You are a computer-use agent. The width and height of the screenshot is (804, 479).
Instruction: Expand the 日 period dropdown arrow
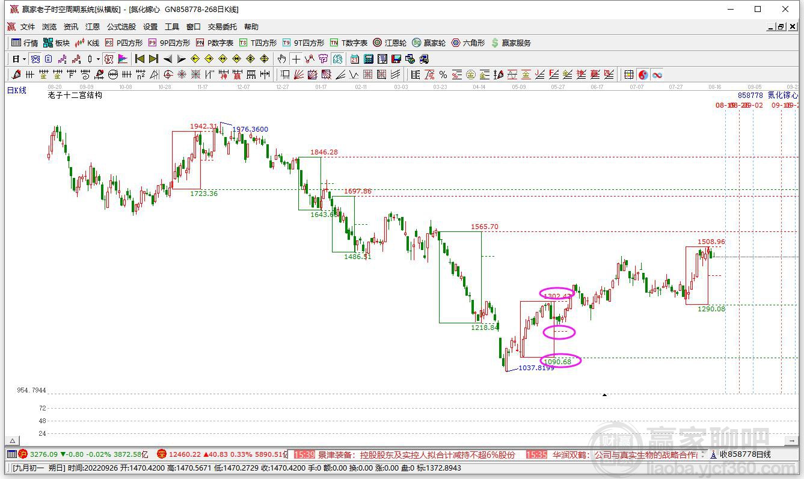click(24, 59)
